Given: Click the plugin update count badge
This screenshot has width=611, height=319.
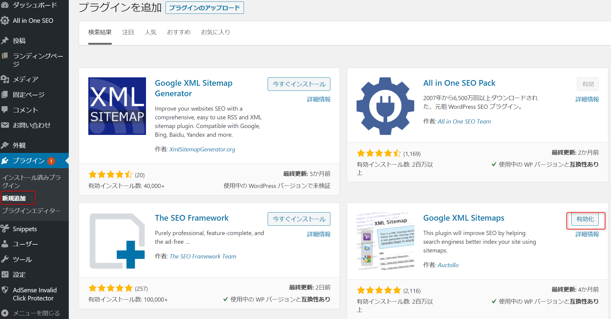Looking at the screenshot, I should 51,161.
